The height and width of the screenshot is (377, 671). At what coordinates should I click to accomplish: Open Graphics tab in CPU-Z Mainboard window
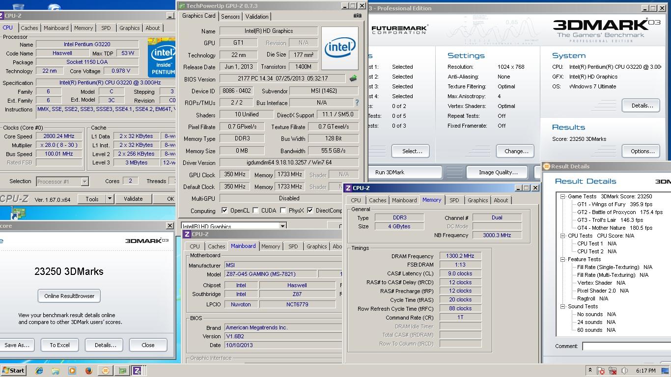coord(316,246)
